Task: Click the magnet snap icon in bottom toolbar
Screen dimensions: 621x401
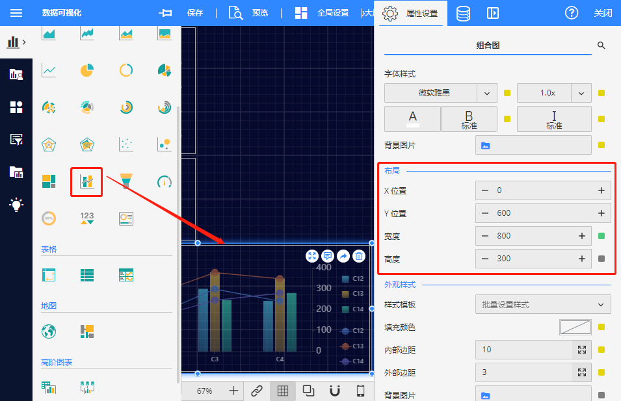Action: [334, 391]
